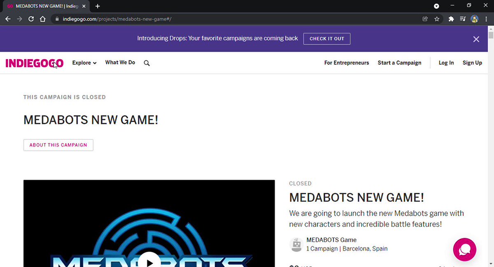This screenshot has width=494, height=267.
Task: Click the browser forward arrow
Action: click(19, 19)
